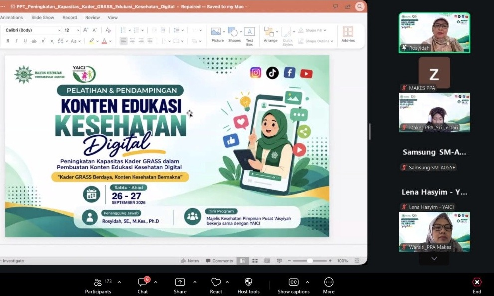Click Fit slide to window icon
This screenshot has width=494, height=296.
point(357,261)
